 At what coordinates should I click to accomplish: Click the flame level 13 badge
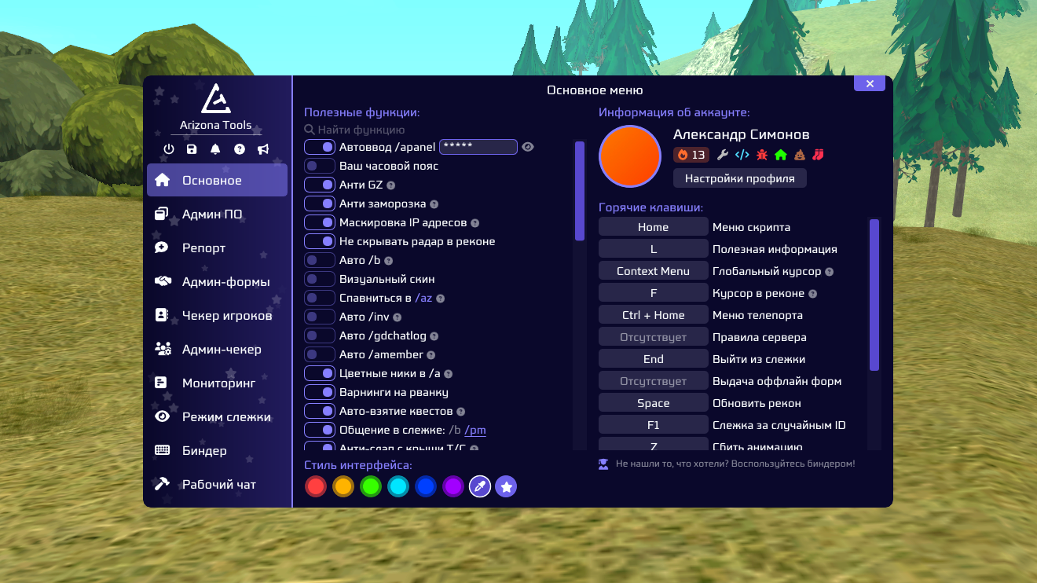pyautogui.click(x=691, y=155)
